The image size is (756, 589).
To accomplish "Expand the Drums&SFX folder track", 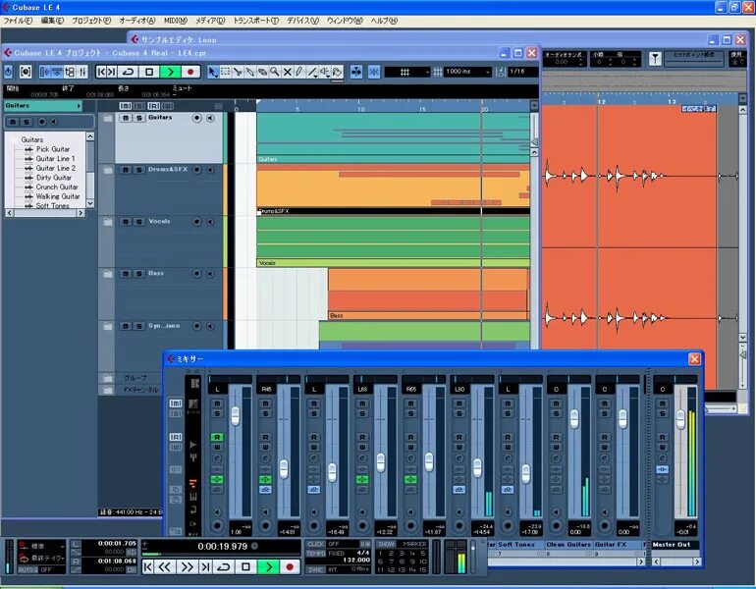I will tap(108, 170).
